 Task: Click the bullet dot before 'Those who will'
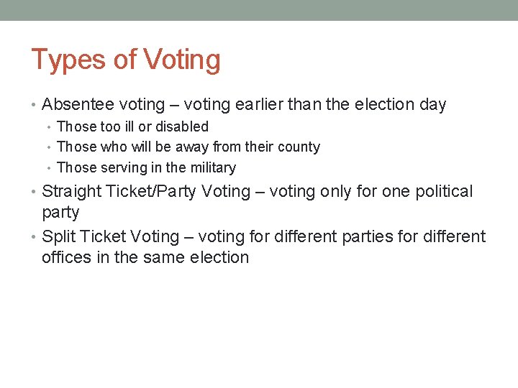pos(50,147)
